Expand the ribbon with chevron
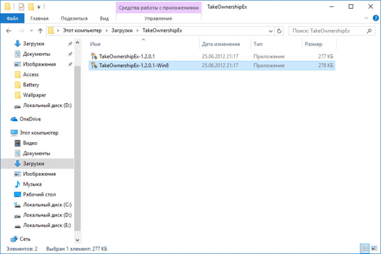This screenshot has width=381, height=254. (x=366, y=18)
